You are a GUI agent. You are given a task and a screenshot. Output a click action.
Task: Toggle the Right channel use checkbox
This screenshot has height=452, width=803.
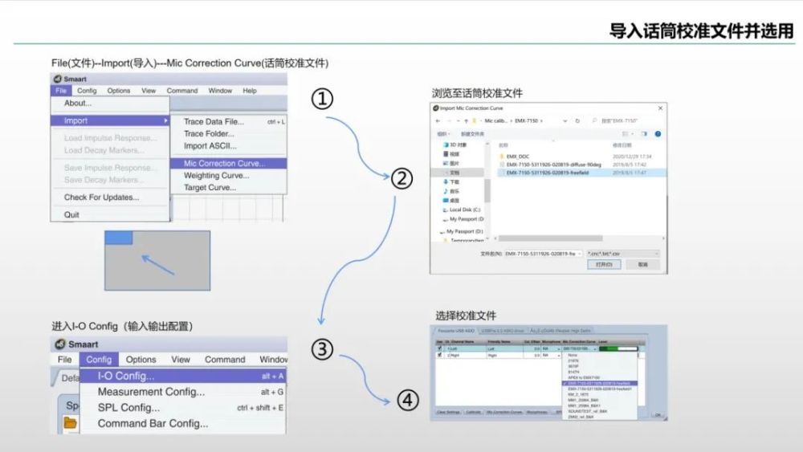tap(439, 355)
